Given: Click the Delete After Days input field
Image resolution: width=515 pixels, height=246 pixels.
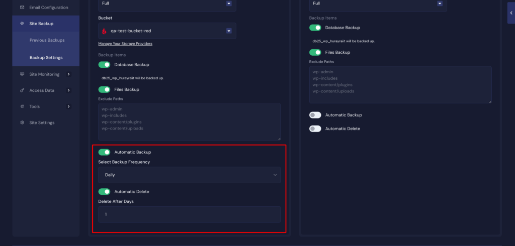Looking at the screenshot, I should click(x=189, y=214).
